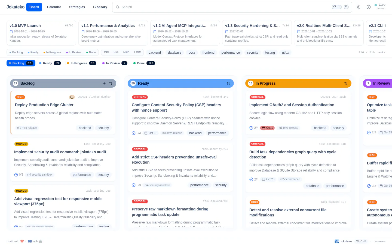Click the search magnifier icon

(x=118, y=7)
